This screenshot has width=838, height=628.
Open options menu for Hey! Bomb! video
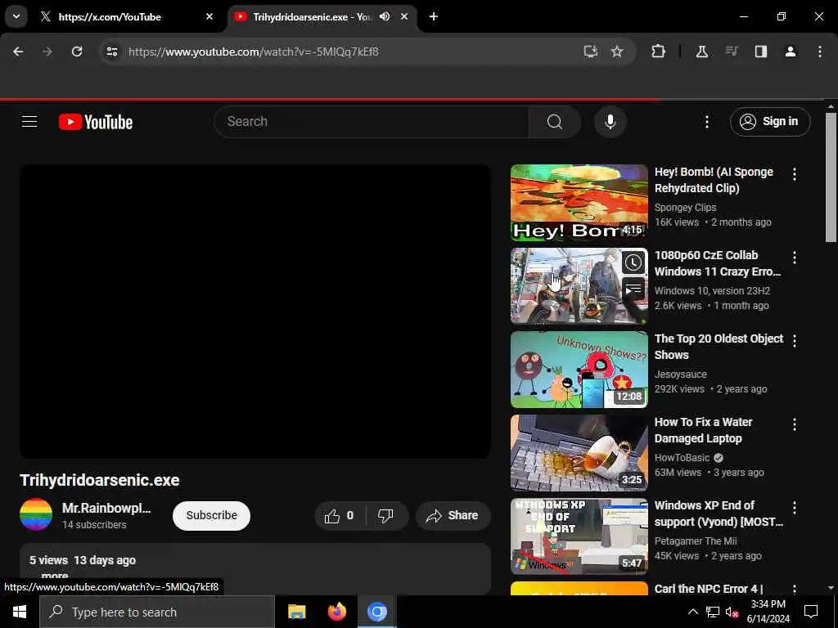(x=794, y=173)
